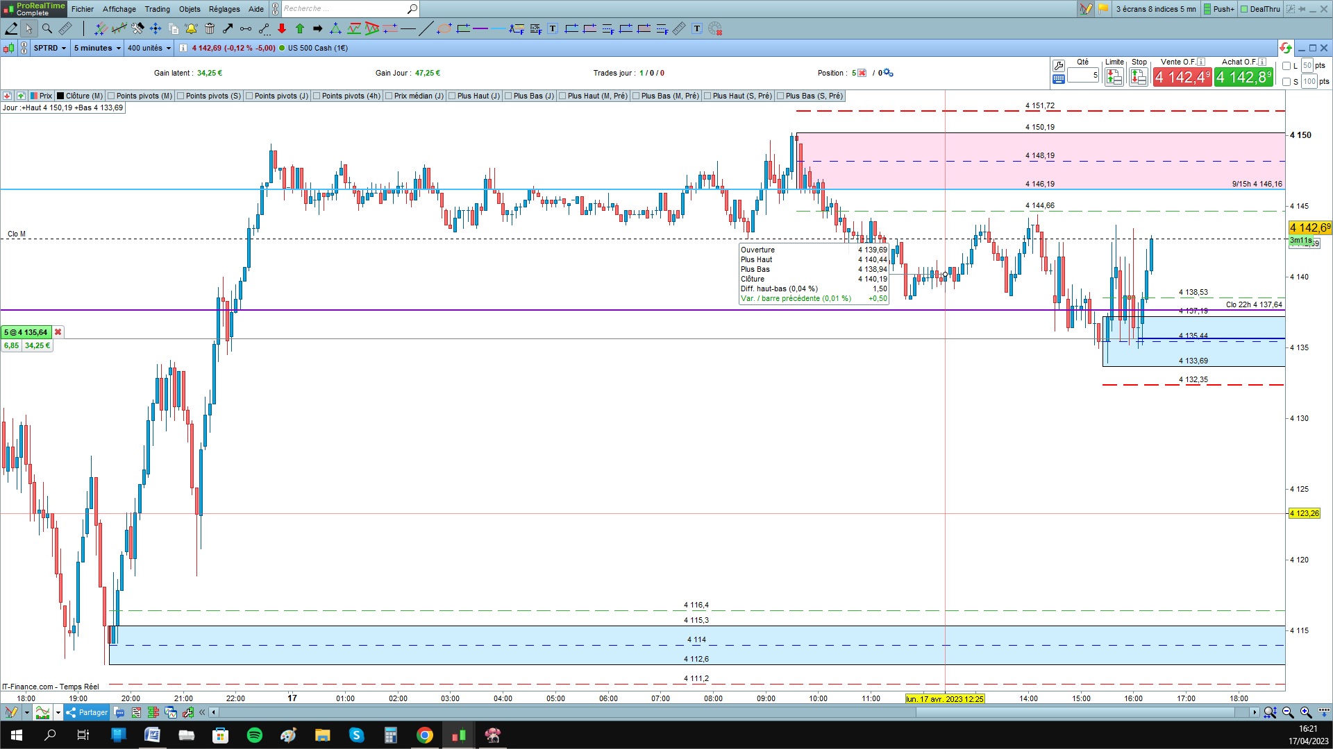Select the magnifier zoom tool
Viewport: 1333px width, 749px height.
coord(47,28)
